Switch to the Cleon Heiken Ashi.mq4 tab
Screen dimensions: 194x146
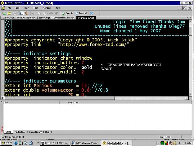64,18
